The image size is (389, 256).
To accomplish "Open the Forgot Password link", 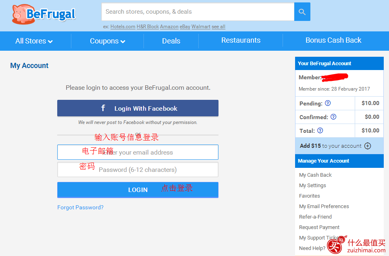I will pyautogui.click(x=80, y=207).
